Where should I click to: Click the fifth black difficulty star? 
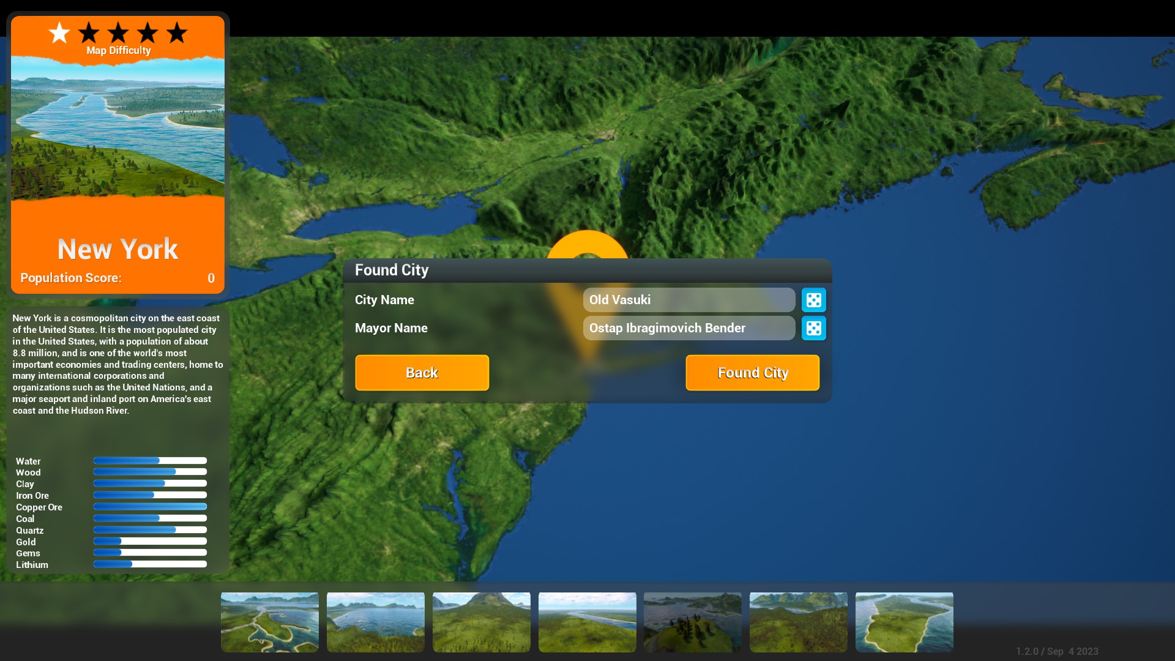pos(177,32)
